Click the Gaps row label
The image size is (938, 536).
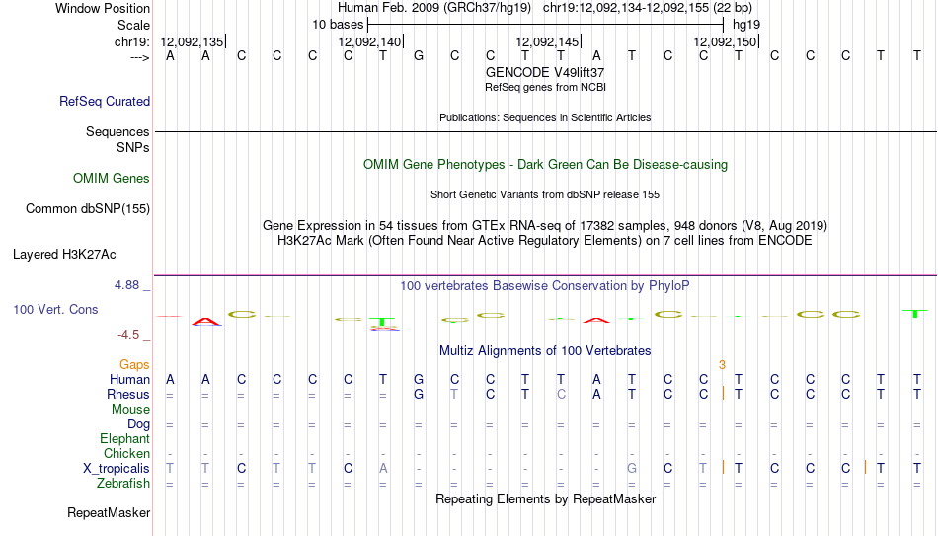point(134,364)
